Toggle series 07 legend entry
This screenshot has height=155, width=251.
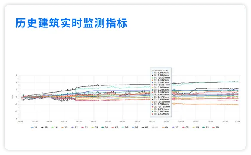(115, 128)
